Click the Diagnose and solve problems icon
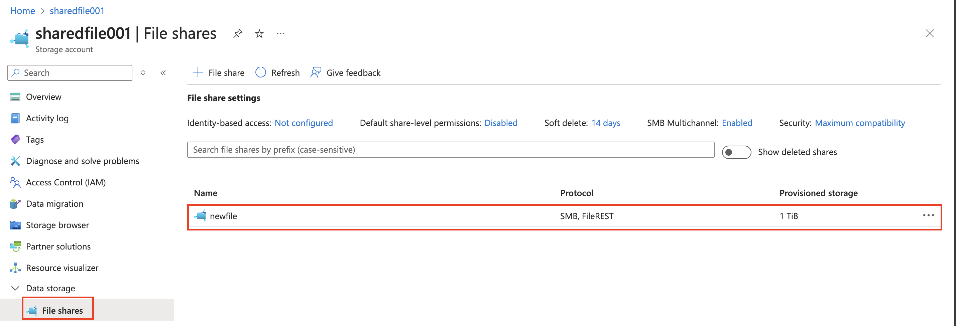 click(15, 161)
